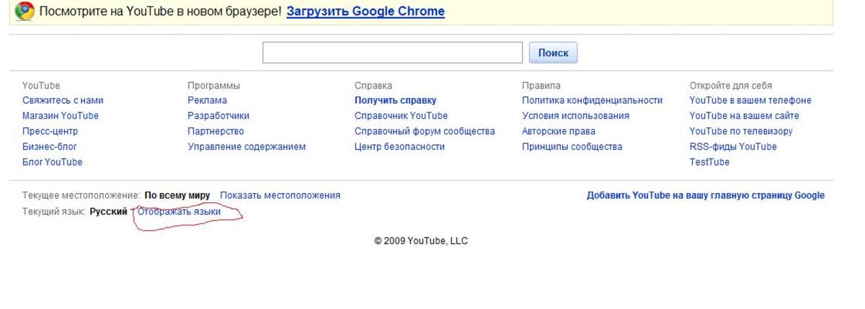Expand Показать местоположения link
This screenshot has height=309, width=865.
(x=280, y=196)
